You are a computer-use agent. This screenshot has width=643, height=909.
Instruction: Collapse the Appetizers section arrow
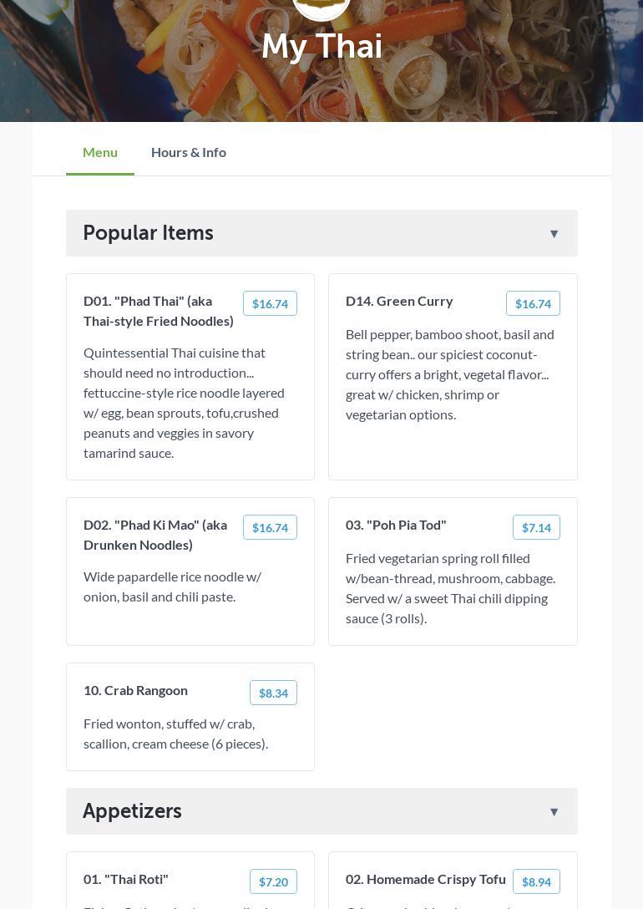point(554,811)
